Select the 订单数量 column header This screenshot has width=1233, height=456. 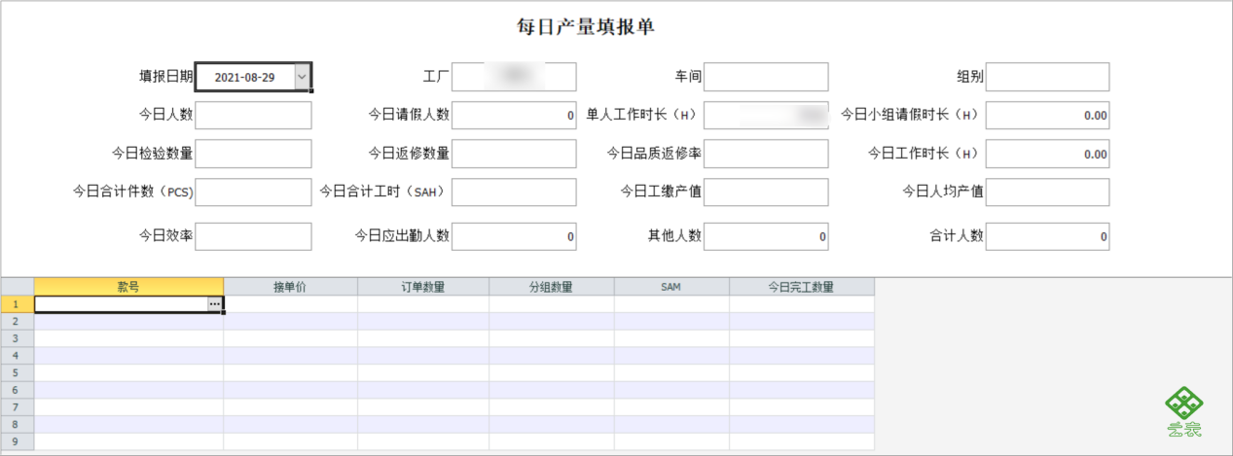click(x=423, y=287)
